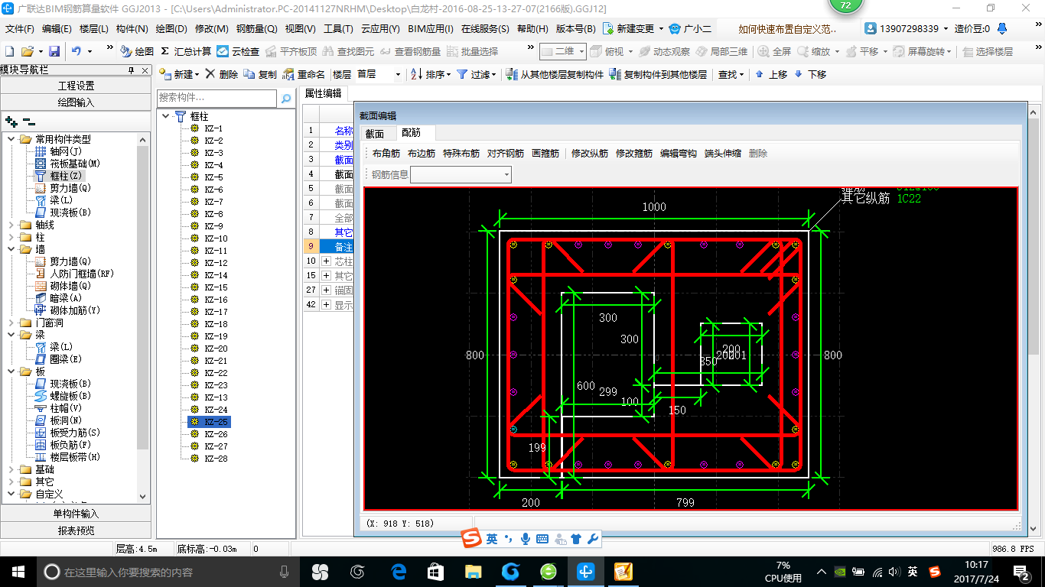Open File Explorer from taskbar
The width and height of the screenshot is (1045, 587).
474,572
